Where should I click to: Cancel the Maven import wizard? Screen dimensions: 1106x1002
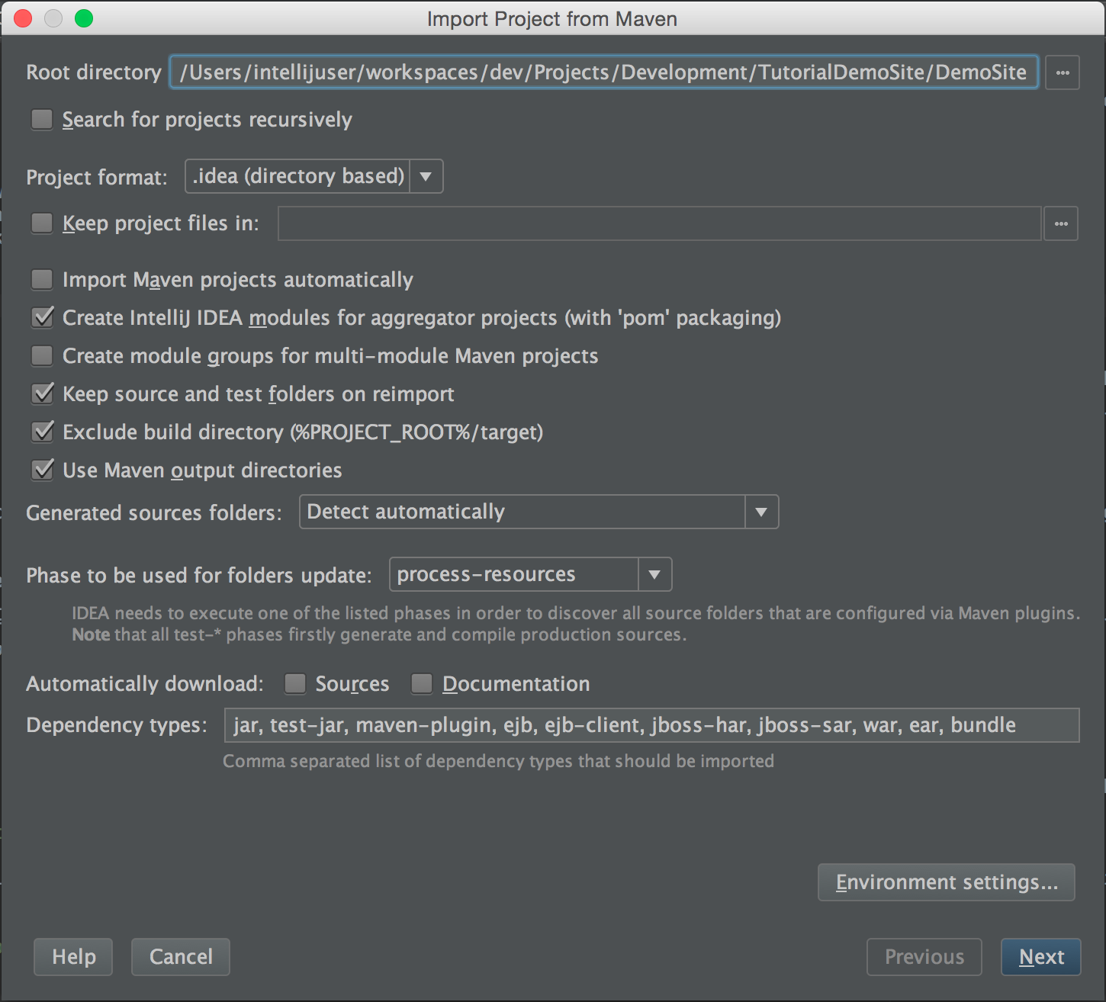[180, 957]
